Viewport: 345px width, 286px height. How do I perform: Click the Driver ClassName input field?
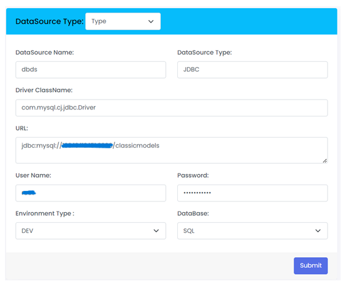[x=172, y=108]
